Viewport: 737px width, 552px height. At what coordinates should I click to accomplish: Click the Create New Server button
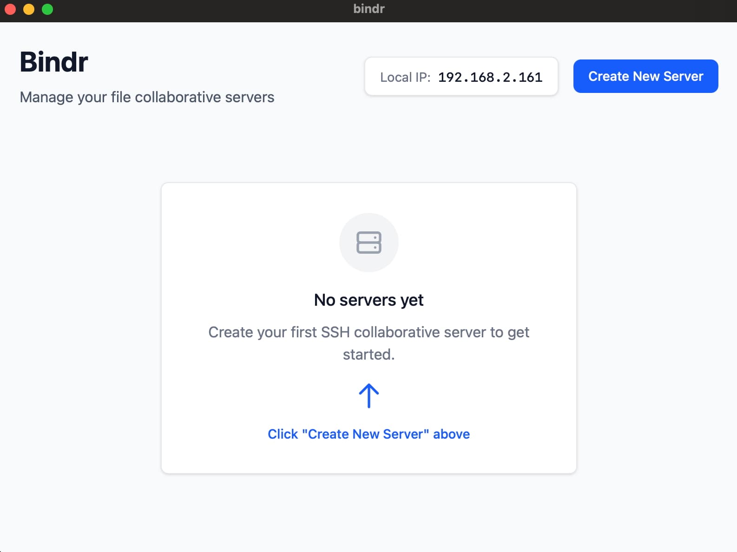tap(645, 76)
